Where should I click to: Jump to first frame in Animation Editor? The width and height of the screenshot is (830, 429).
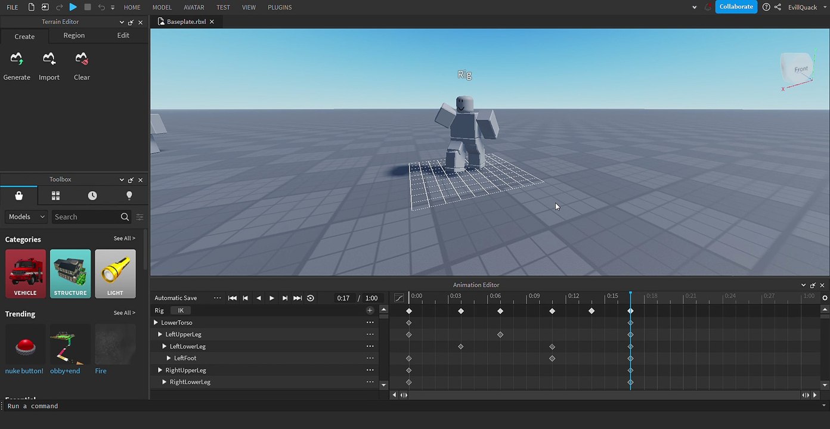point(233,298)
